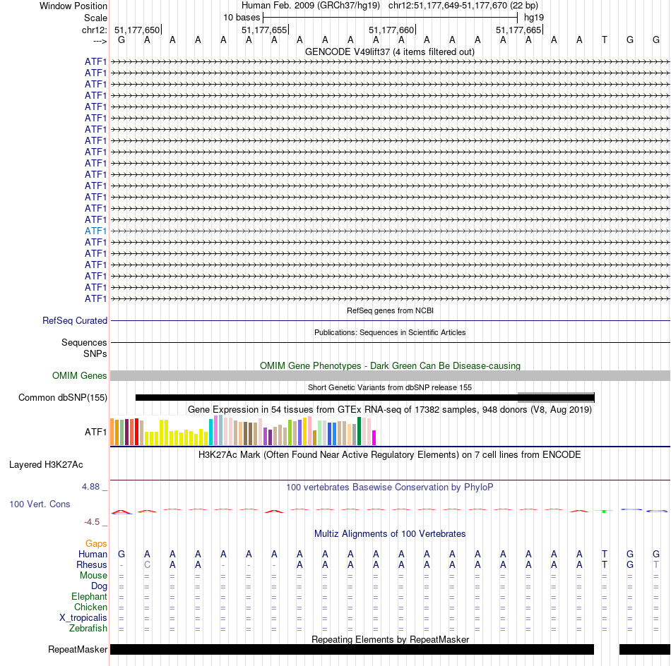Screen dimensions: 671x666
Task: Click the 100 Vert. Cons label
Action: (40, 504)
